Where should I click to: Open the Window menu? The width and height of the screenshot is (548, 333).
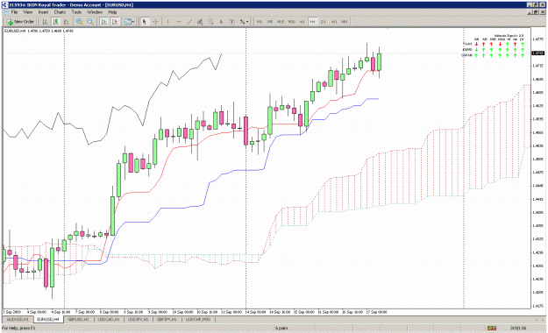tap(95, 12)
